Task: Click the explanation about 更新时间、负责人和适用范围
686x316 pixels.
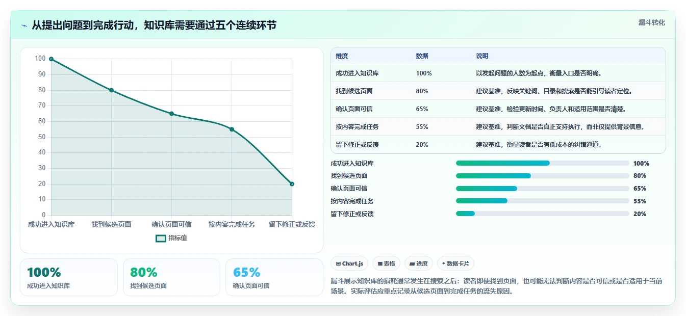Action: (551, 109)
